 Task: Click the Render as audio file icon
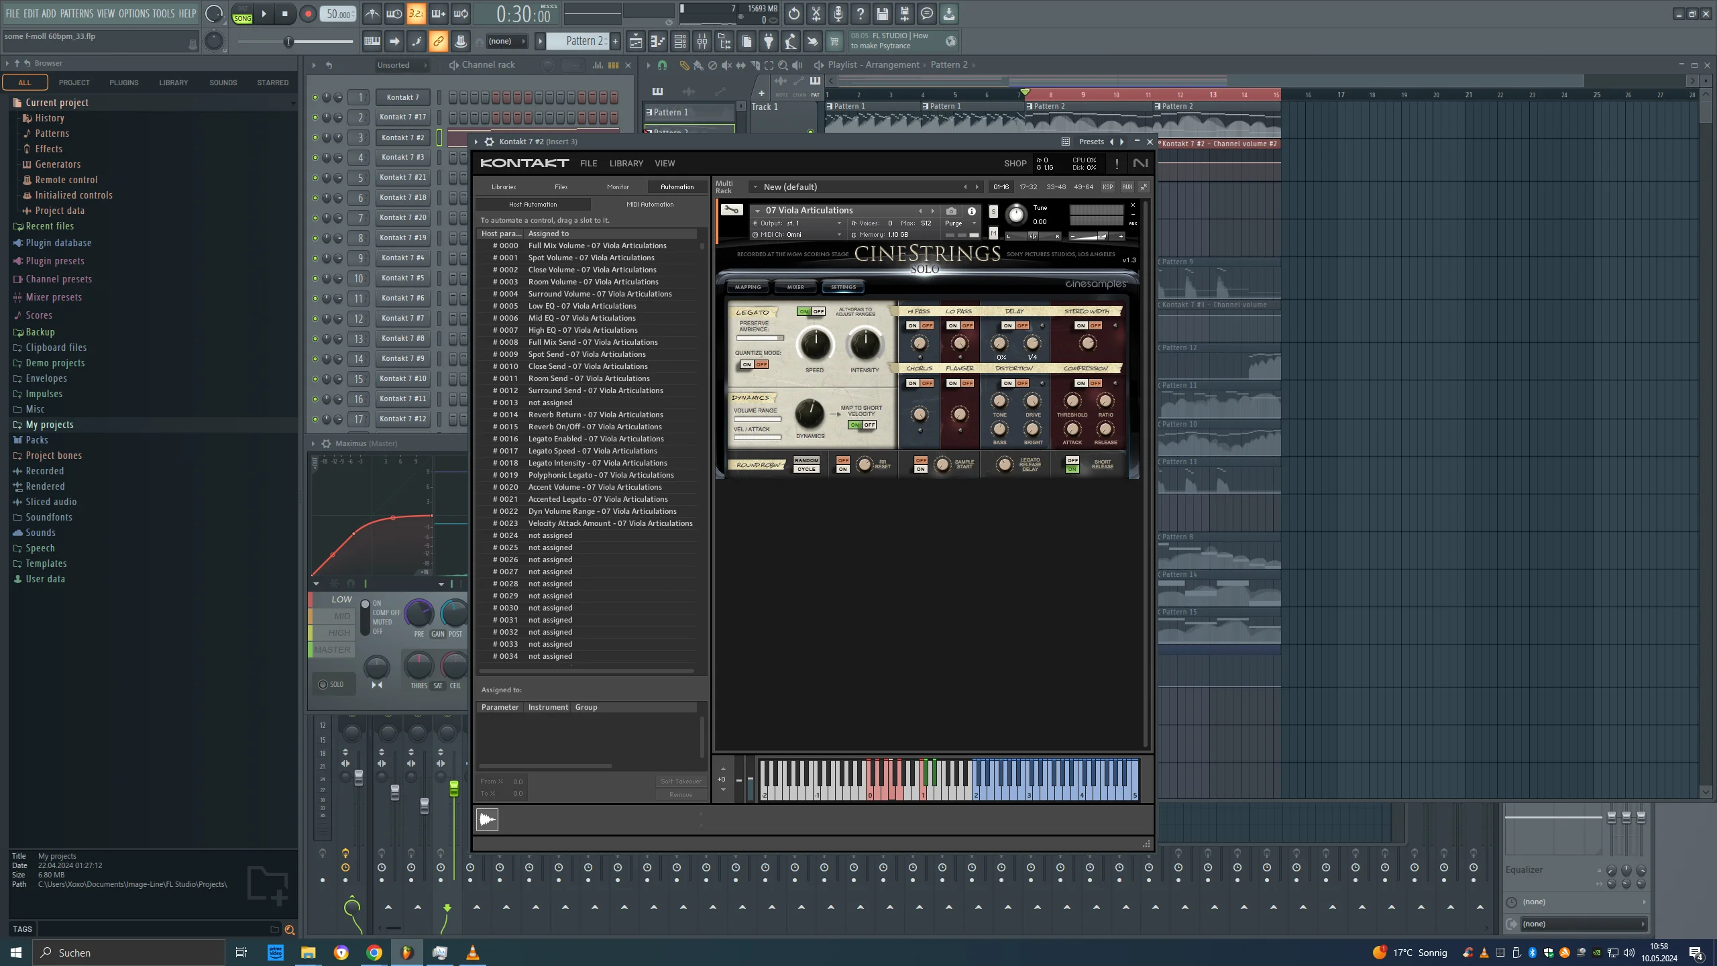[x=905, y=13]
